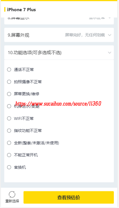Select WIFI不正常 option
The image size is (119, 208).
(x=9, y=118)
